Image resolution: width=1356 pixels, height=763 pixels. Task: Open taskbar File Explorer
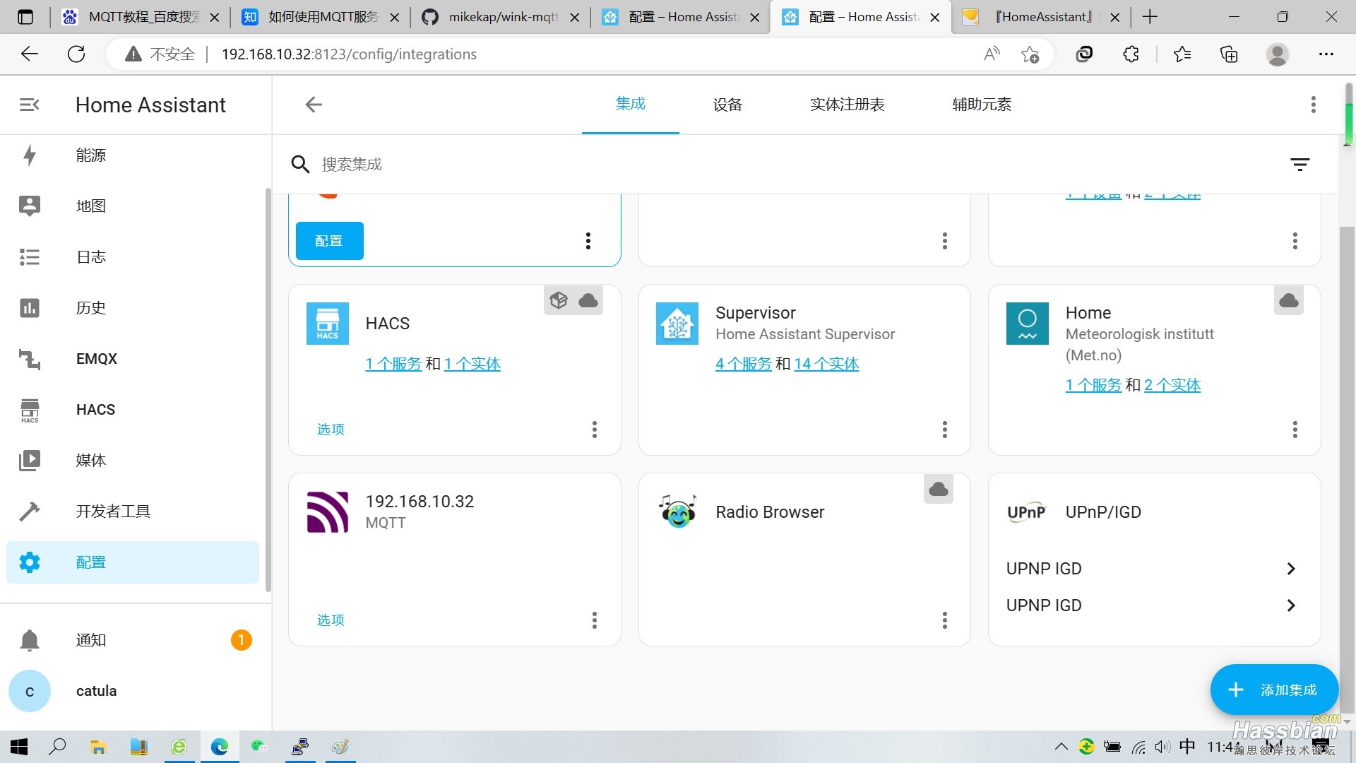[x=98, y=747]
